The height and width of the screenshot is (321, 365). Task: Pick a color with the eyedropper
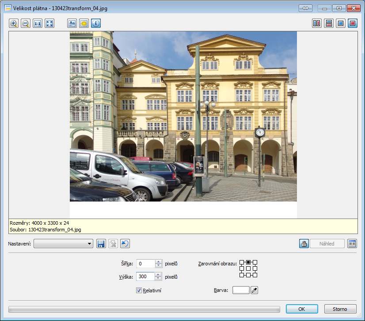[254, 290]
